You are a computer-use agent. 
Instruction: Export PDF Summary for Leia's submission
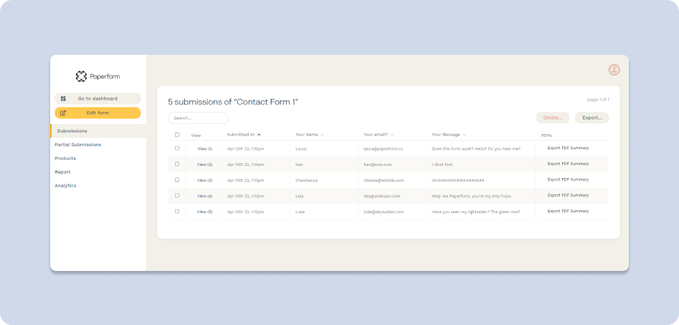click(x=568, y=196)
